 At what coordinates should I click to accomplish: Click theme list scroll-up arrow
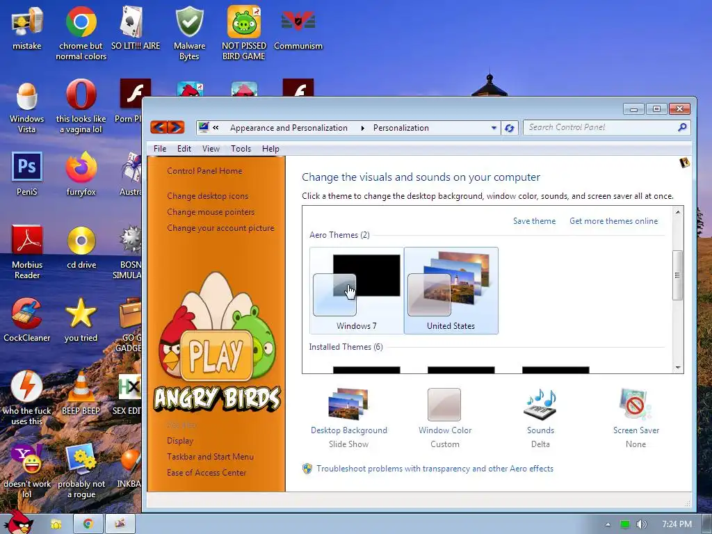677,212
